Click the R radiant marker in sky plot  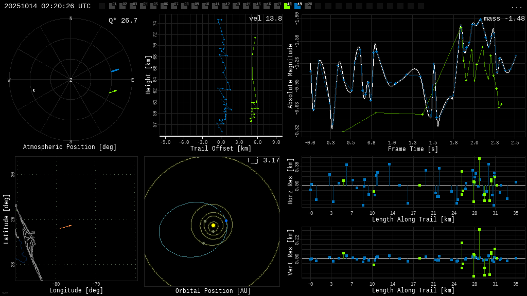tap(34, 91)
